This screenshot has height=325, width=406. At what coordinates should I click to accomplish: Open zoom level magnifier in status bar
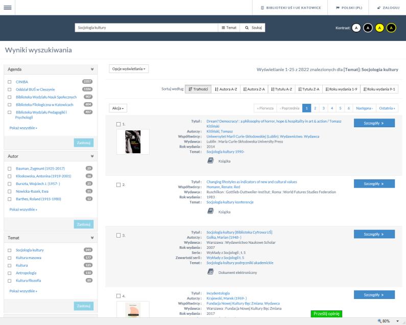click(379, 321)
